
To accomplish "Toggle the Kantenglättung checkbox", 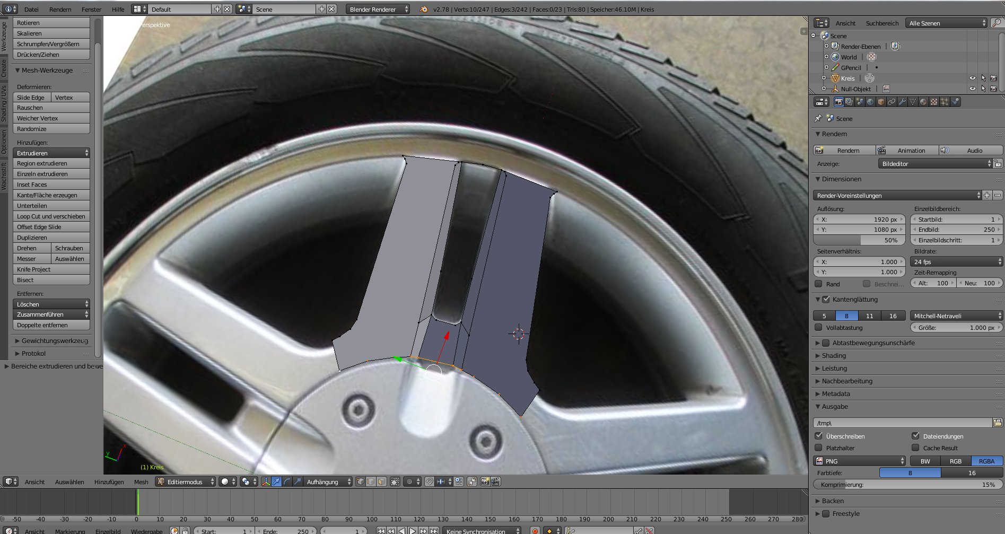I will pos(826,299).
